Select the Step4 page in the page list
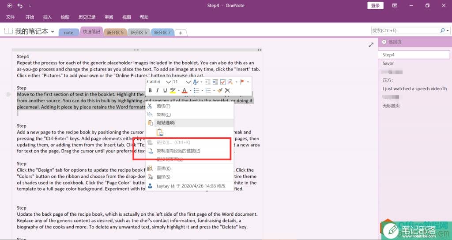The image size is (452, 240). (414, 55)
